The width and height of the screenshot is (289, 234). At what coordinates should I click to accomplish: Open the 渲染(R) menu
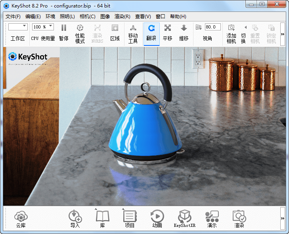tap(122, 17)
